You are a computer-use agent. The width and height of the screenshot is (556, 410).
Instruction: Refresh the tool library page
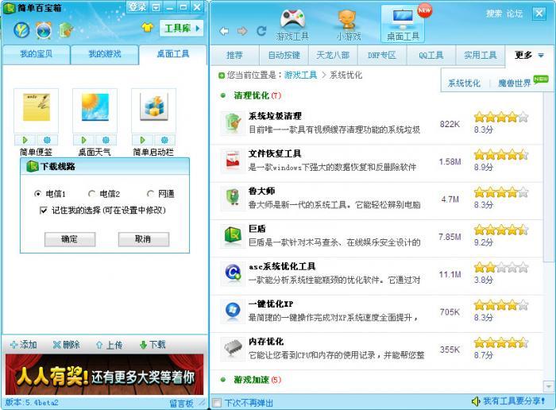point(261,31)
